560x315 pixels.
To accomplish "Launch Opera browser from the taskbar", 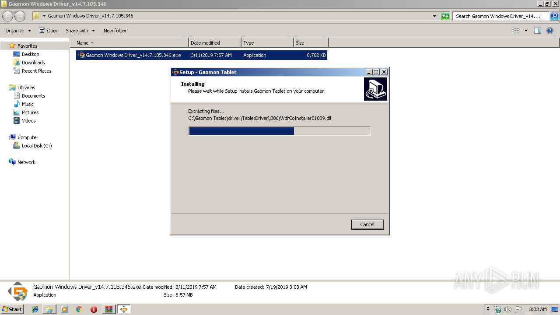I will click(94, 309).
